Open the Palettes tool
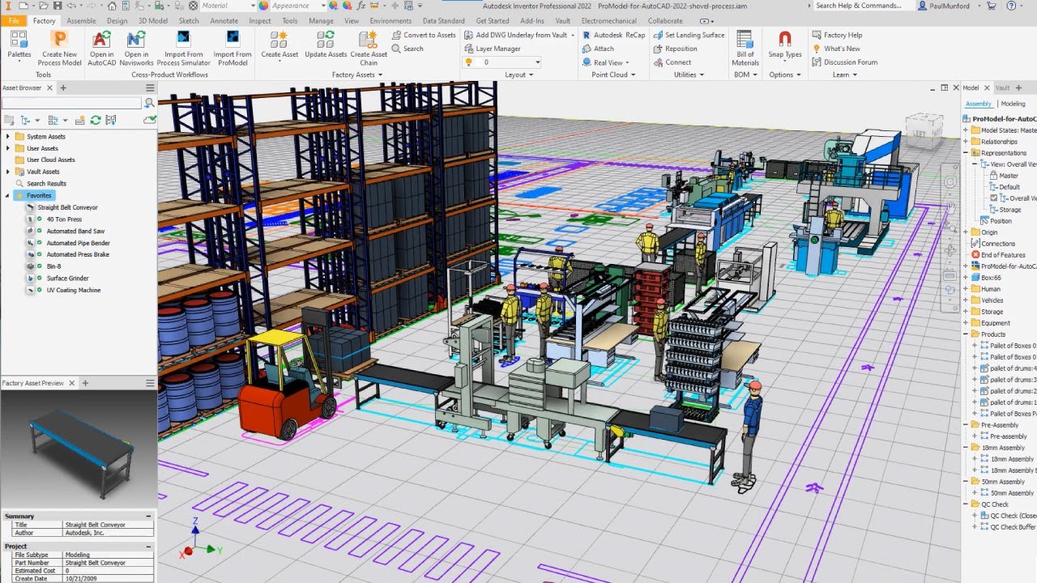Screen dimensions: 1037x583 (19, 47)
